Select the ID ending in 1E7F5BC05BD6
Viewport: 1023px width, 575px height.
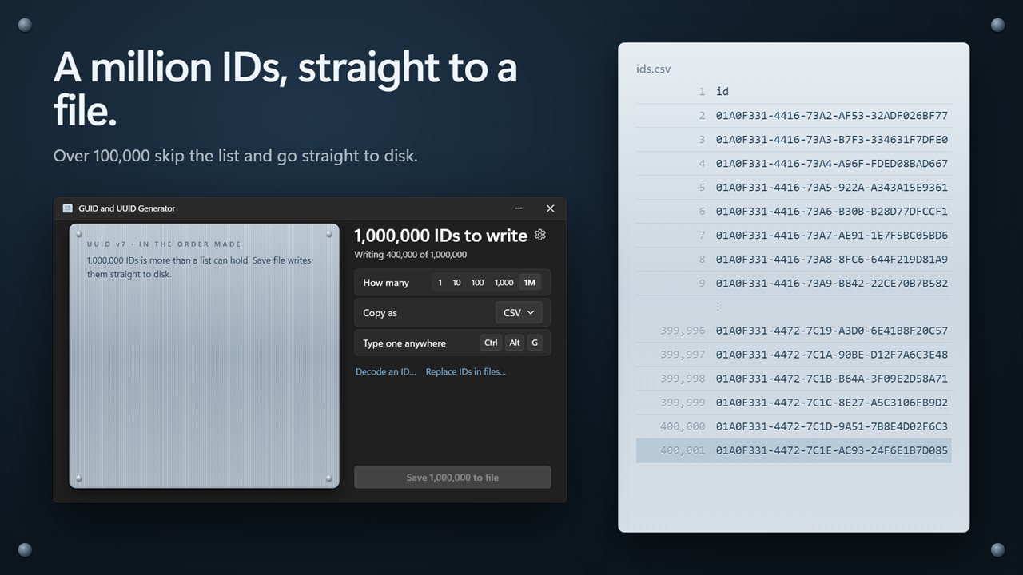pyautogui.click(x=832, y=236)
